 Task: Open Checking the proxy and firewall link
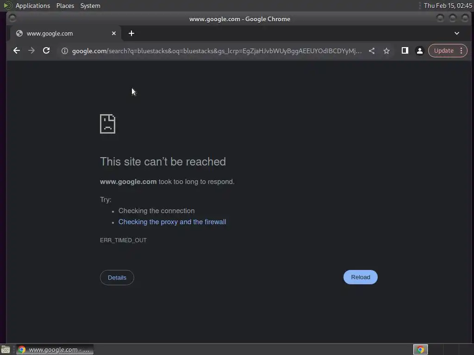[172, 222]
